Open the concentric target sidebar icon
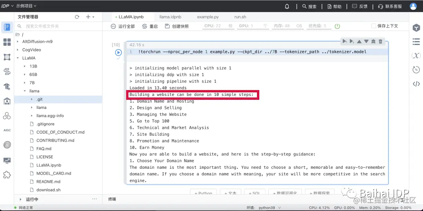The width and height of the screenshot is (423, 211). (x=7, y=145)
